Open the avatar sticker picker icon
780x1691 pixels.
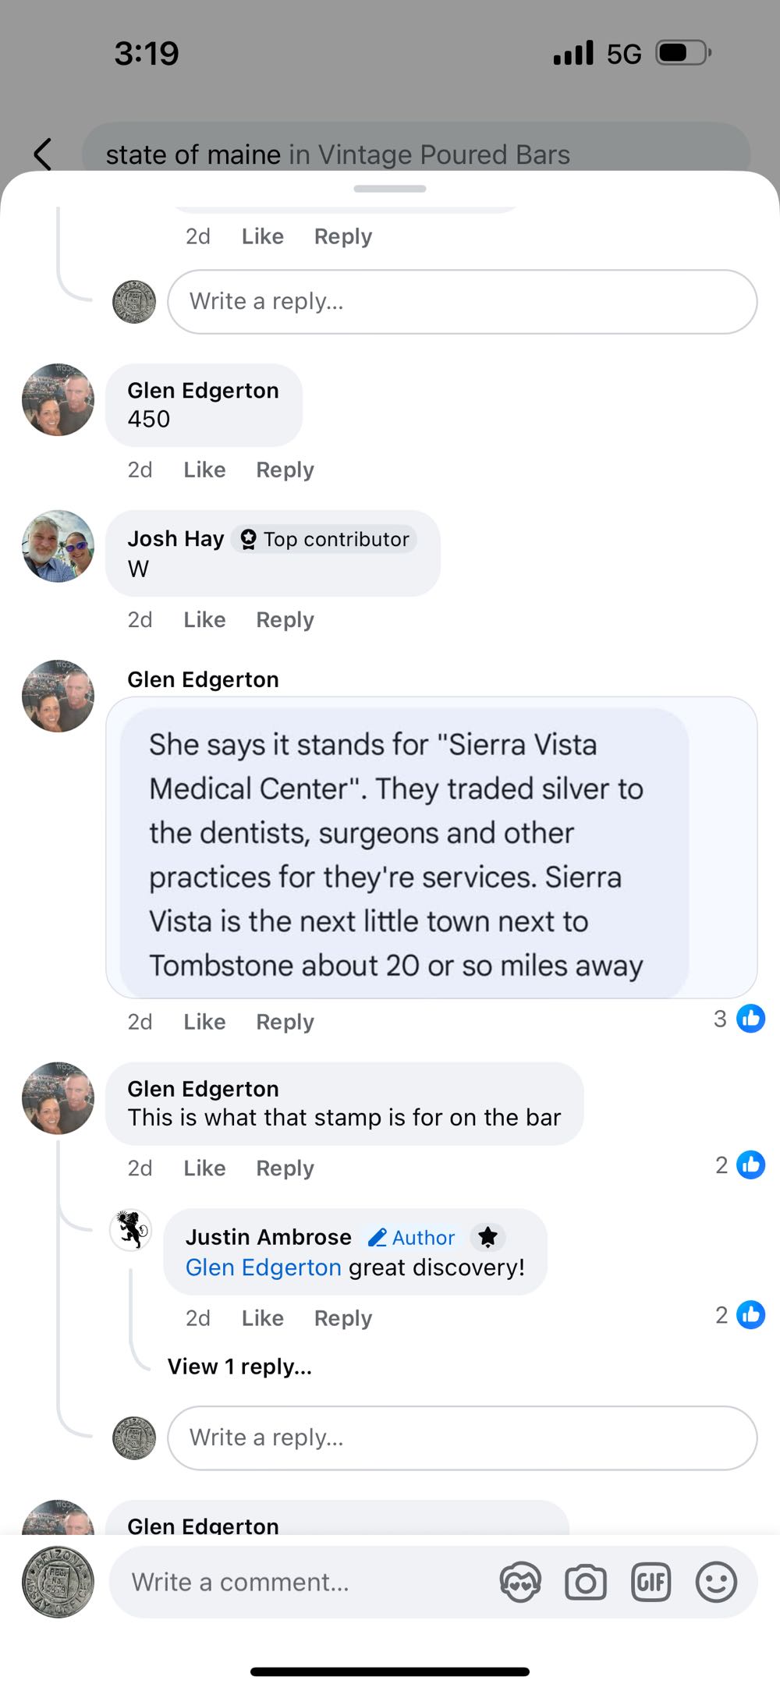(x=520, y=1583)
